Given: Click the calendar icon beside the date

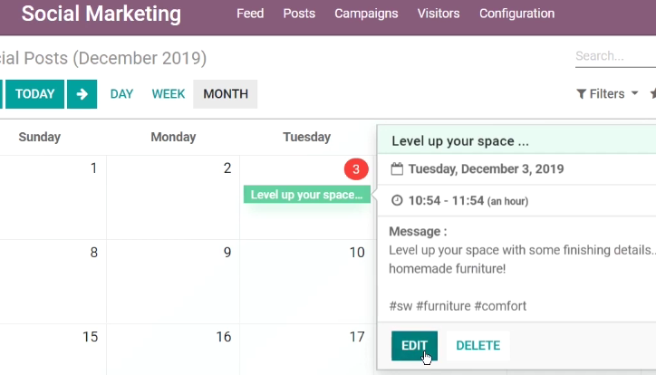Looking at the screenshot, I should click(x=397, y=168).
